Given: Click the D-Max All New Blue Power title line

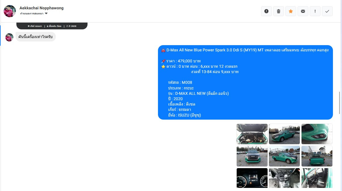Looking at the screenshot, I should tap(245, 50).
